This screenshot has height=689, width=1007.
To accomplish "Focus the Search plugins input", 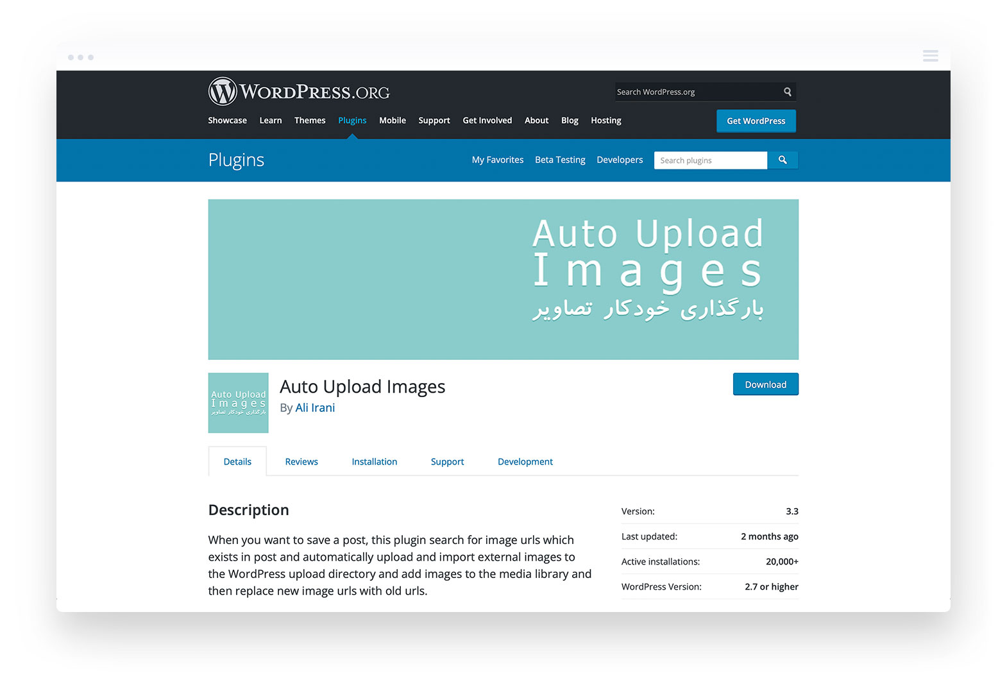I will 711,160.
